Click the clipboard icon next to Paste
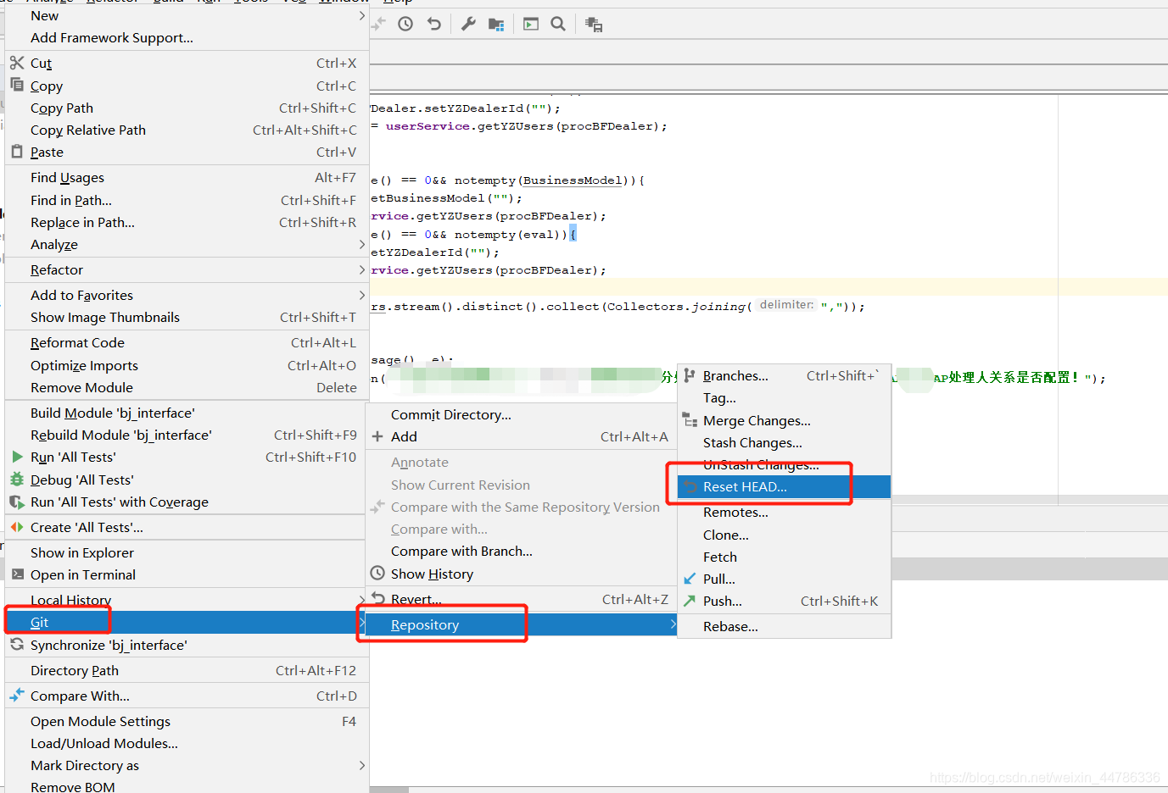 click(x=17, y=152)
